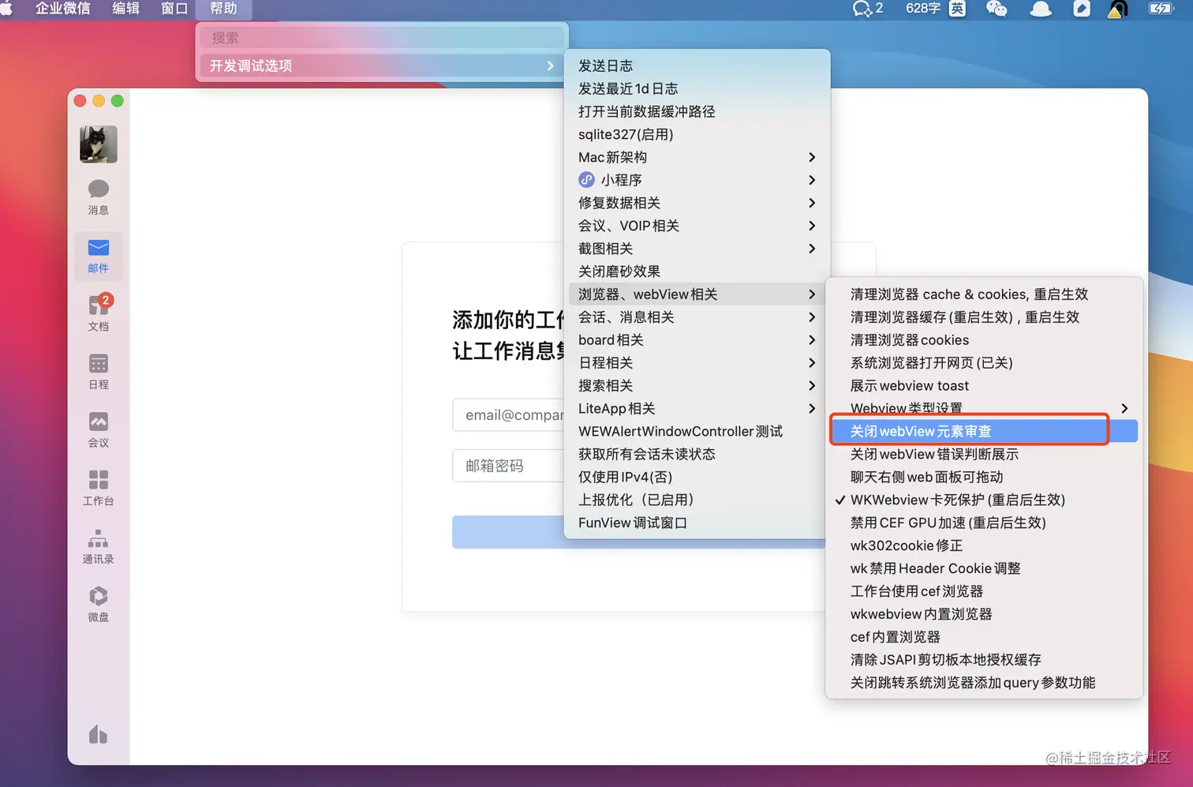The height and width of the screenshot is (787, 1193).
Task: Click the WeChat icon in the menu bar
Action: pos(996,9)
